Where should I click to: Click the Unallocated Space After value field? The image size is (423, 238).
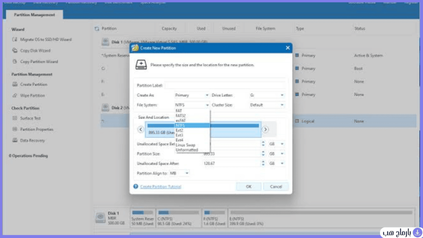tap(232, 164)
